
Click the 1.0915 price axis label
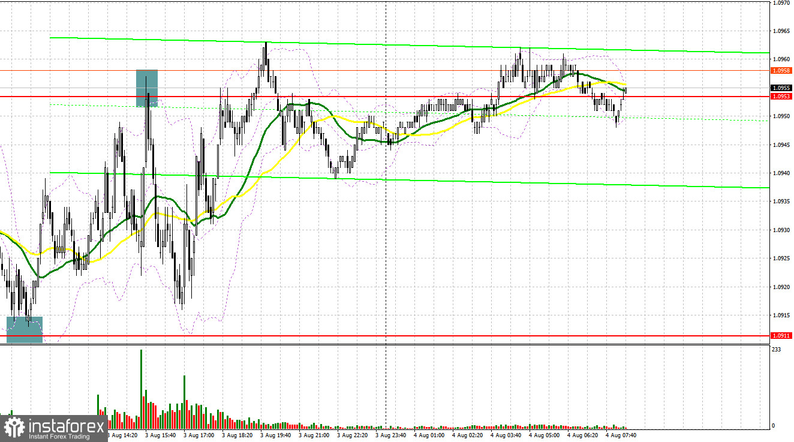(781, 315)
